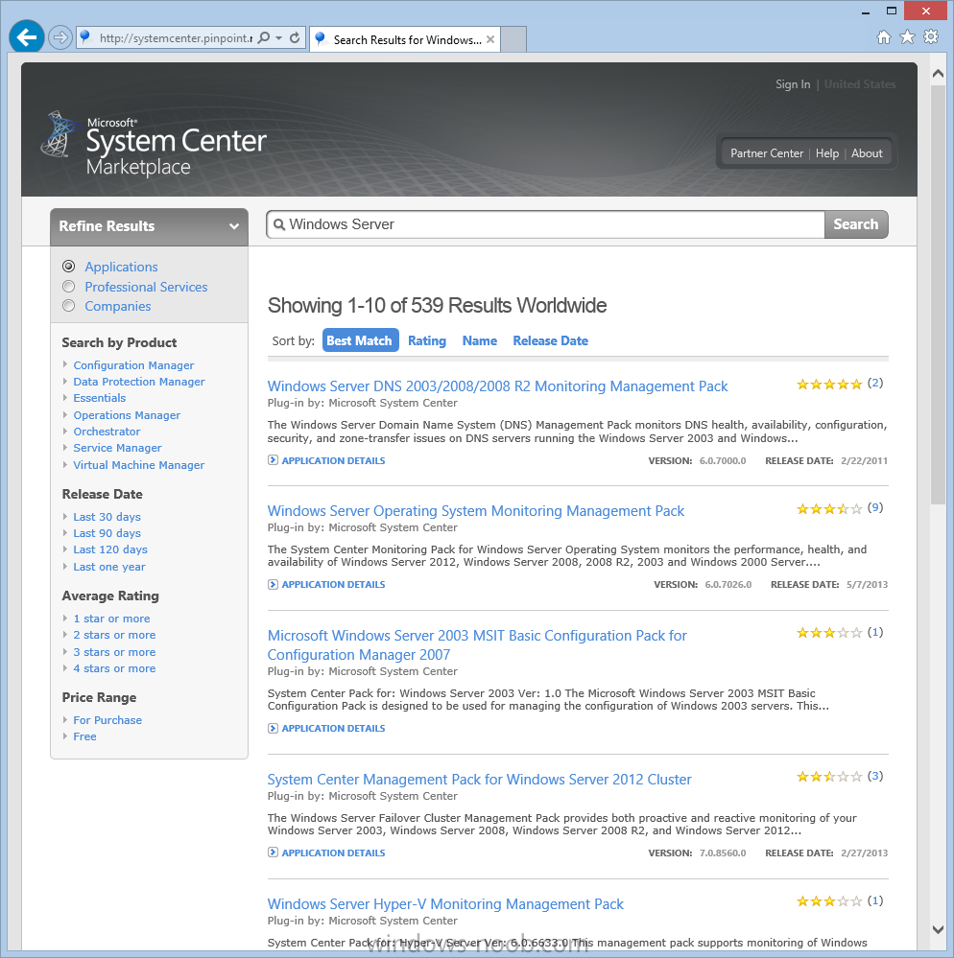Filter release date to Last one year
The height and width of the screenshot is (958, 954).
109,567
